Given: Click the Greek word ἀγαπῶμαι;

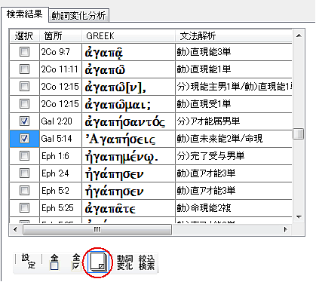Looking at the screenshot, I should [118, 104].
